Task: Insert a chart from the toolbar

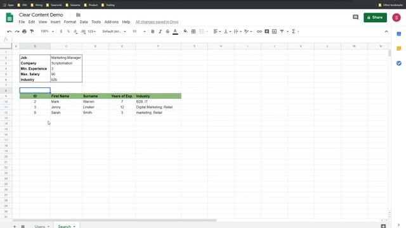Action: point(274,32)
